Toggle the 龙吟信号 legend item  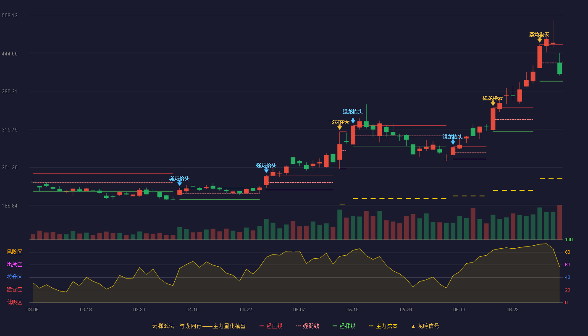425,326
